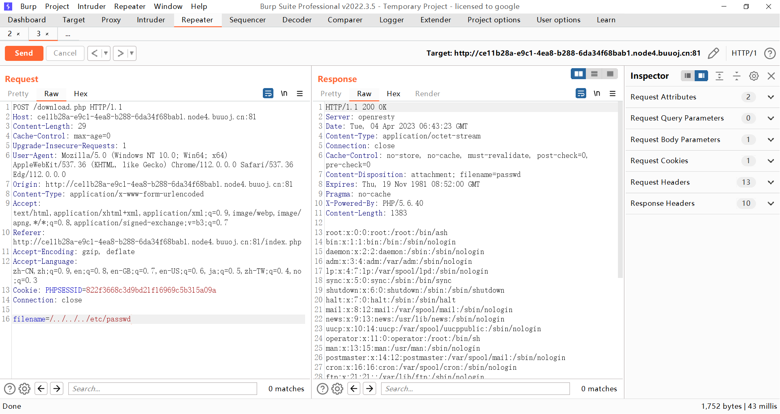
Task: Close the Inspector panel
Action: coord(771,76)
